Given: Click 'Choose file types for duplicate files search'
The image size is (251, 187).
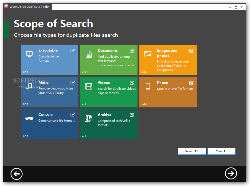Looking at the screenshot, I should [66, 35].
